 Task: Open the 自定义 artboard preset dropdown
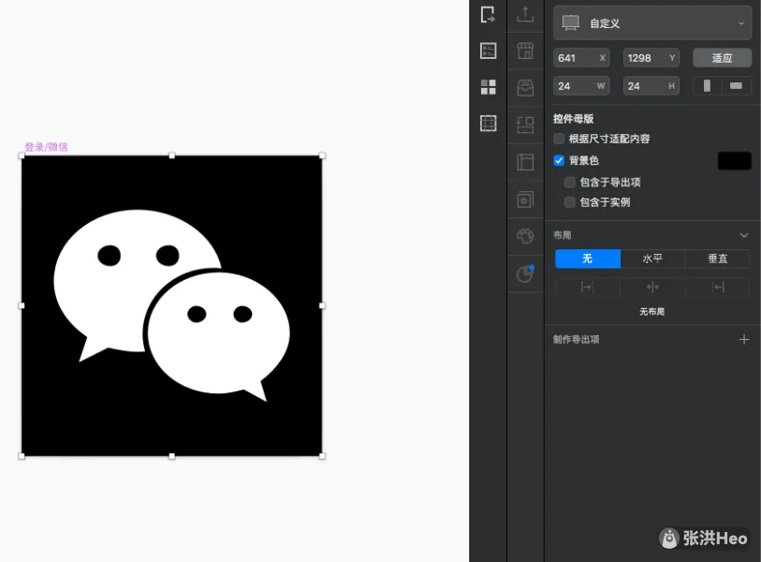point(652,22)
